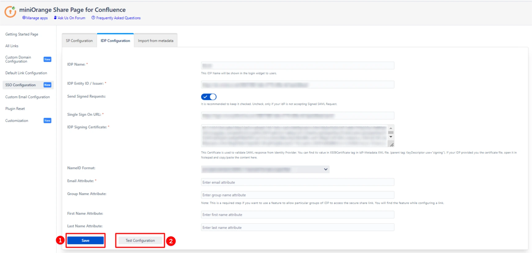Click the Last Name Attribute input field

tap(297, 227)
